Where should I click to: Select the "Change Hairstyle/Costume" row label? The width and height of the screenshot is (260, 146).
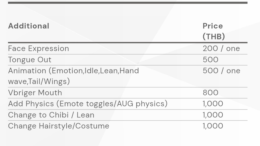coord(58,126)
